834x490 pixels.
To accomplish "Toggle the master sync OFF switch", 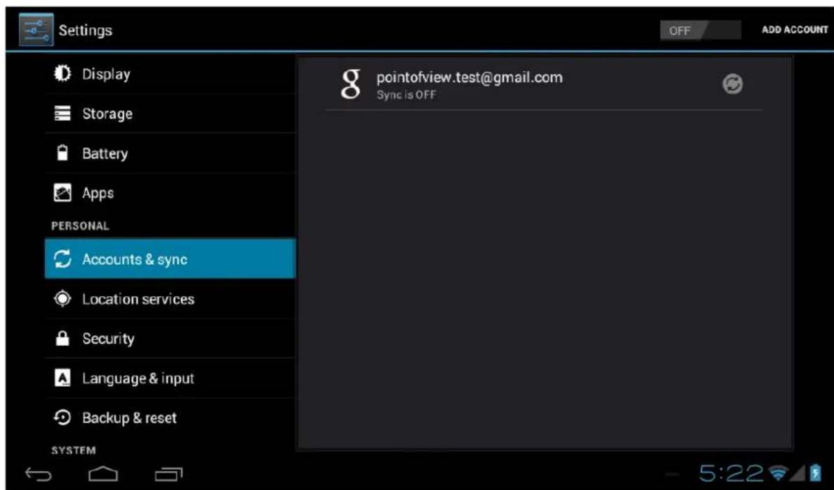I will coord(699,31).
